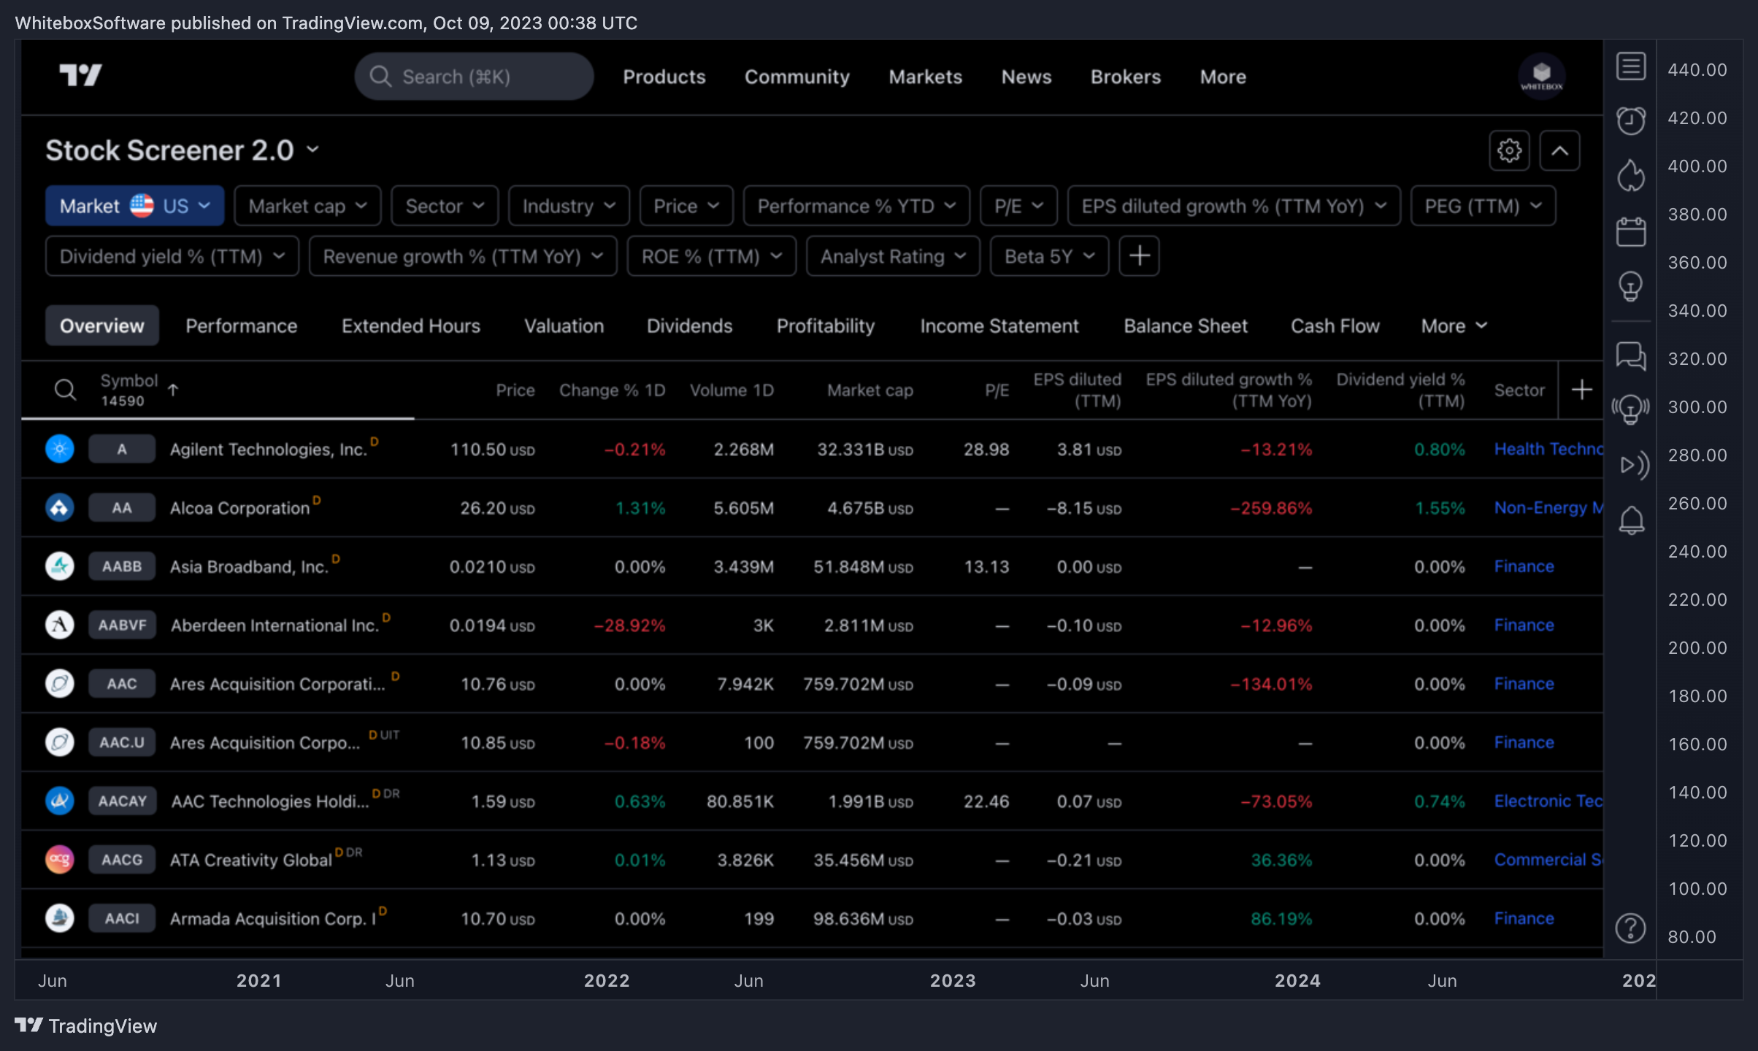The image size is (1758, 1051).
Task: Open the PEG (TTM) filter dropdown
Action: (1483, 206)
